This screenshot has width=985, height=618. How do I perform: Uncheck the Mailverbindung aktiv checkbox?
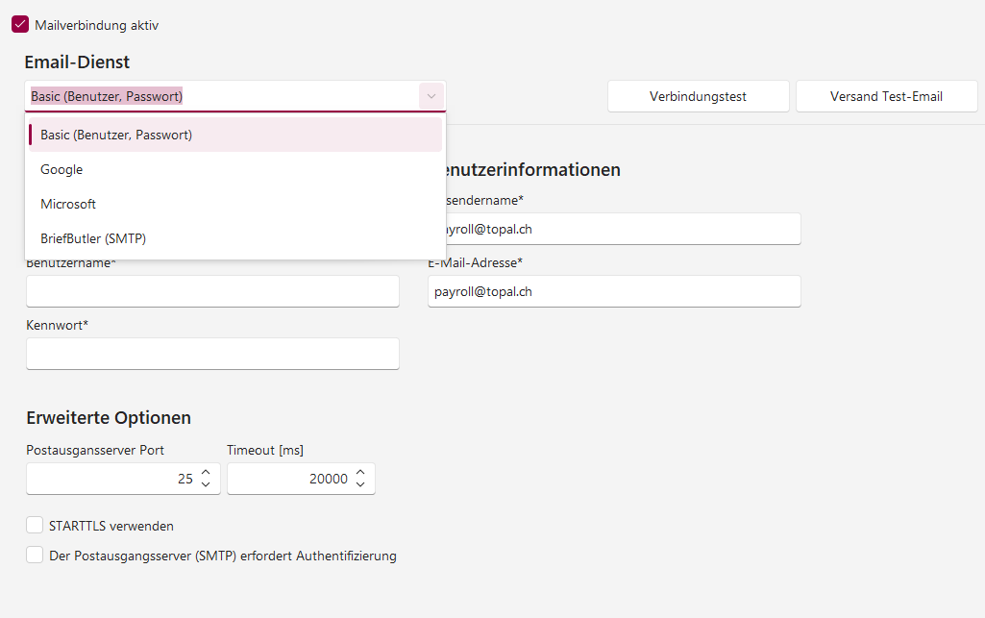[x=20, y=25]
